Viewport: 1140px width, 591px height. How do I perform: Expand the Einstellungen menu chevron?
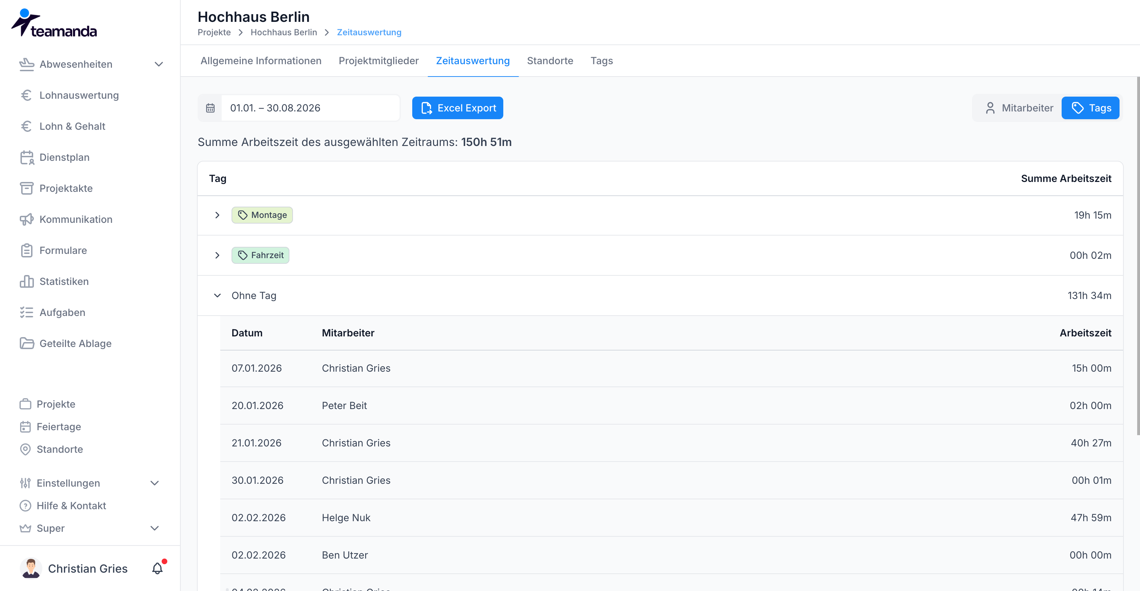click(155, 483)
